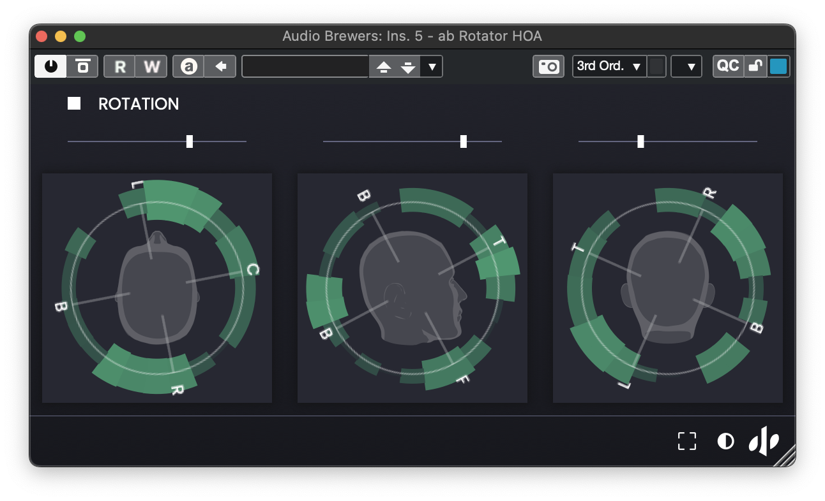
Task: Enable the ROTATION checkbox
Action: coord(73,103)
